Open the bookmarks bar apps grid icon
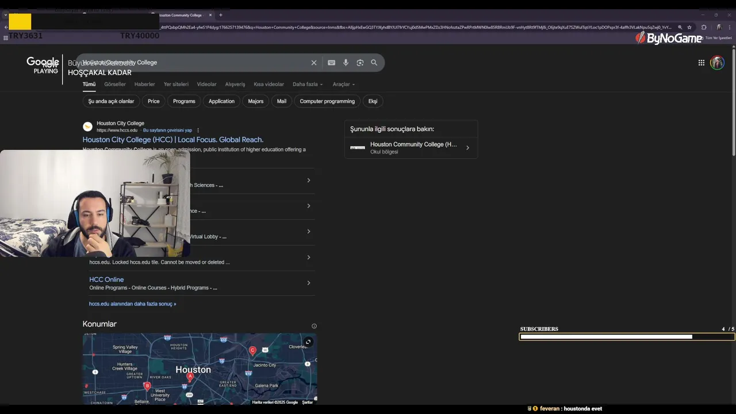Viewport: 736px width, 414px height. tap(5, 38)
